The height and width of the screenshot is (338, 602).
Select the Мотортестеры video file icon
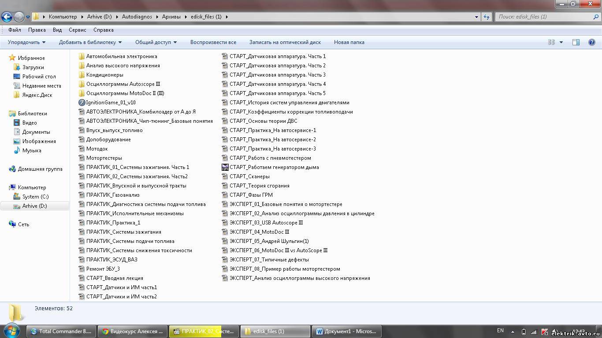tap(82, 158)
